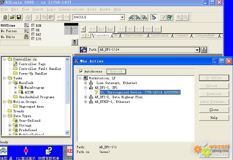Collapse the AB_DF1-1, DF1 node
The height and width of the screenshot is (160, 233).
[86, 88]
